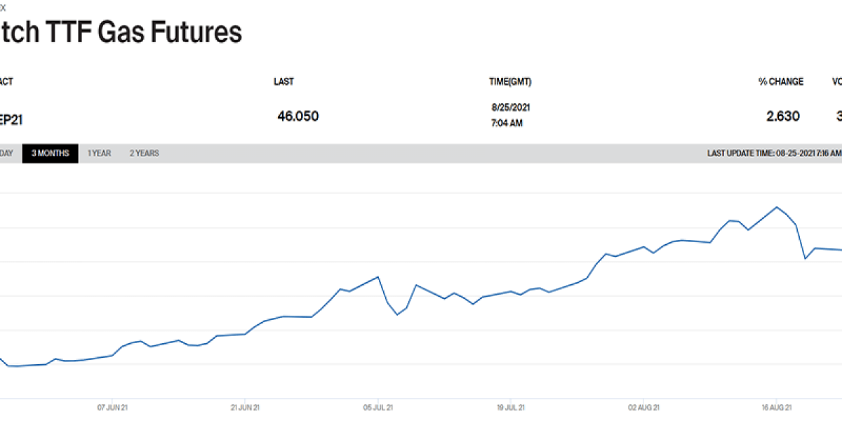Click the 21 JUN 21 axis label
This screenshot has height=421, width=842.
(x=245, y=406)
